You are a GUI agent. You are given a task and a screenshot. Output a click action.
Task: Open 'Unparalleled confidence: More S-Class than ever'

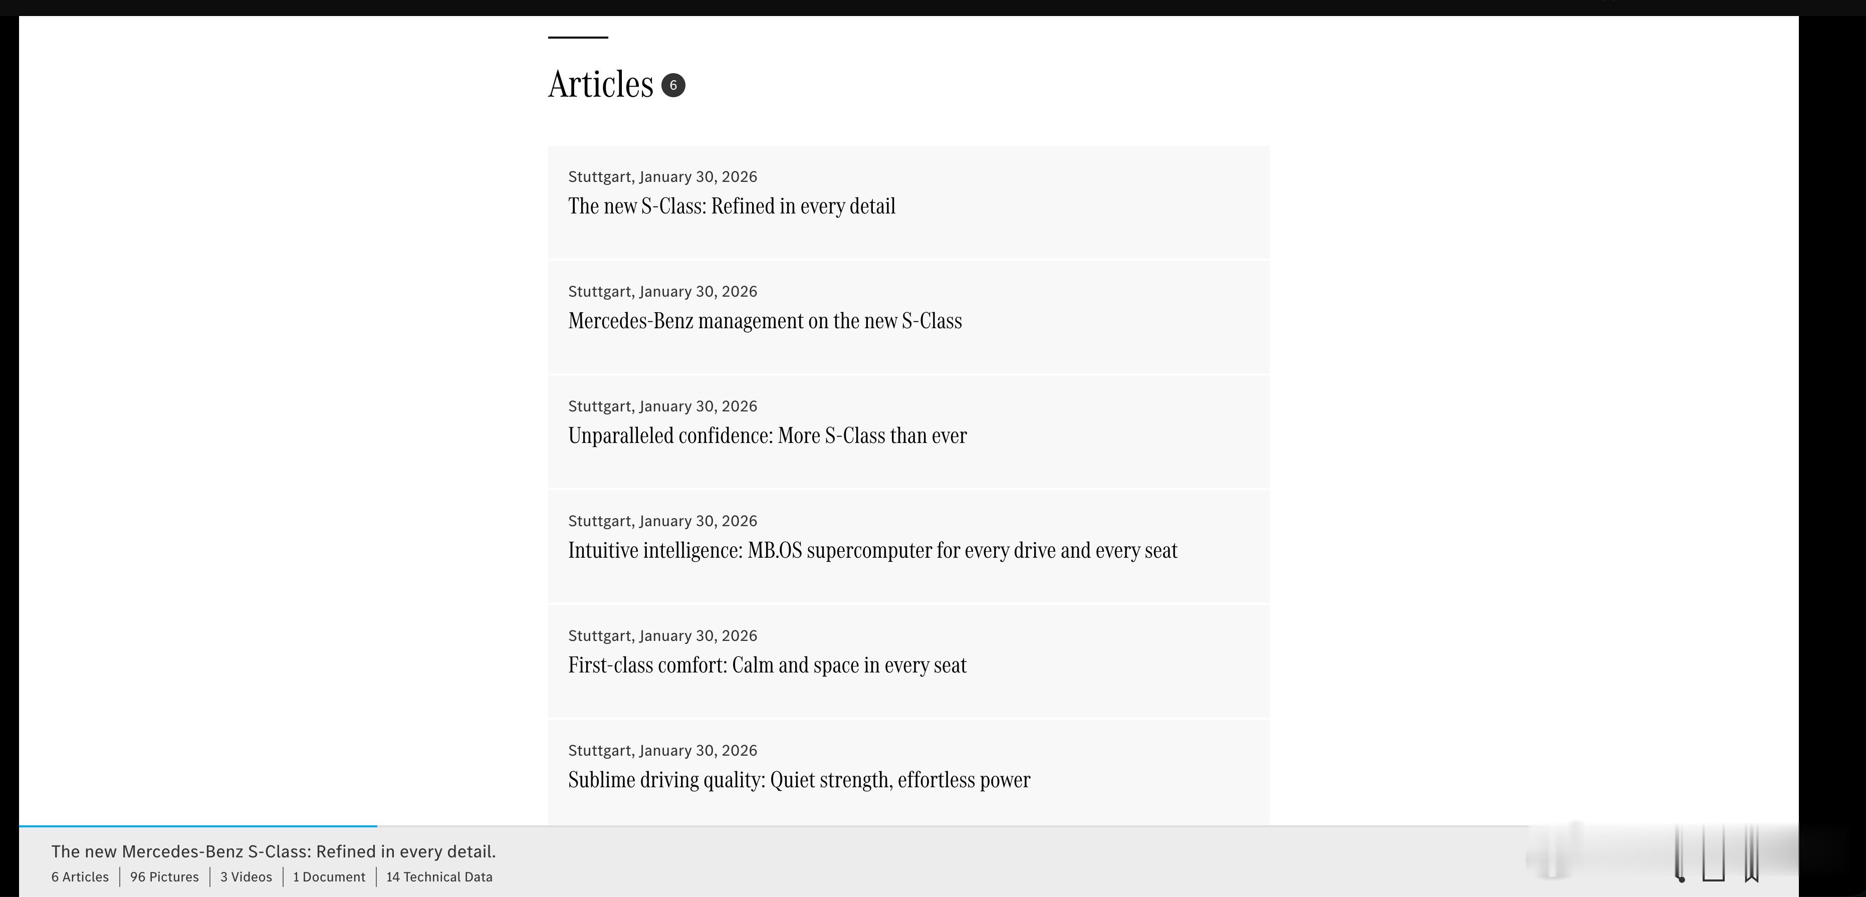pyautogui.click(x=767, y=435)
